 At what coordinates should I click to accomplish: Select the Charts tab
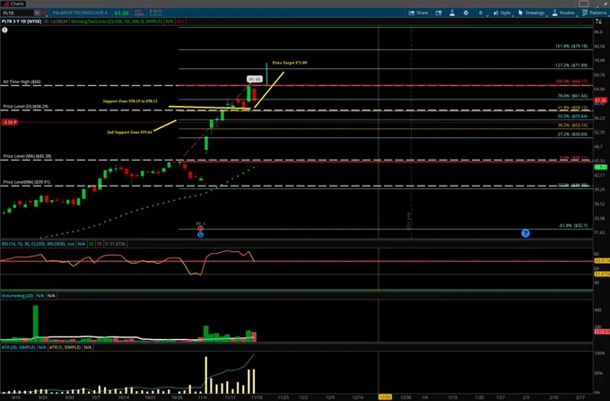(13, 4)
